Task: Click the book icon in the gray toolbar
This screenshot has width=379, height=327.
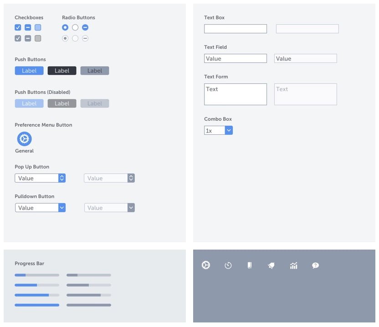Action: tap(250, 265)
